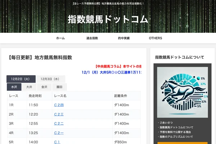This screenshot has height=144, width=216.
Task: Open the C2三 race link
Action: (x=59, y=114)
